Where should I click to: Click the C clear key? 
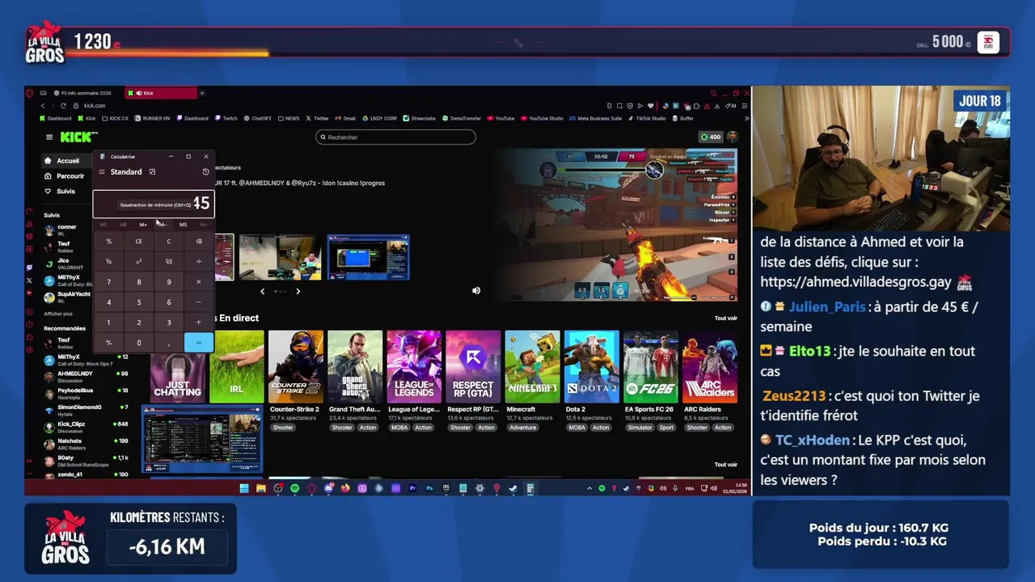coord(168,241)
